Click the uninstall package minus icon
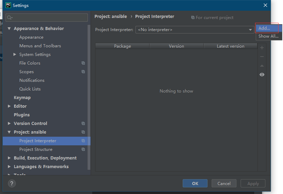This screenshot has width=283, height=194. (262, 57)
